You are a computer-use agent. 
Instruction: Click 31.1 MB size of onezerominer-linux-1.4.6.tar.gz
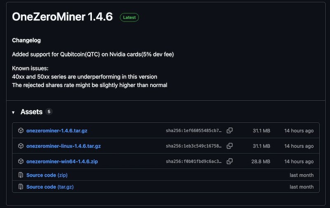[262, 146]
